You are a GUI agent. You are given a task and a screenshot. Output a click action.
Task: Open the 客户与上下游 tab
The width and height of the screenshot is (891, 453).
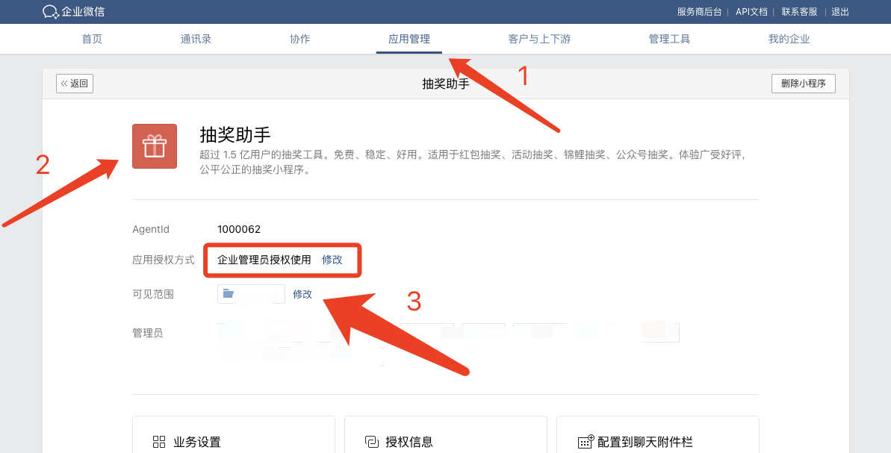538,39
